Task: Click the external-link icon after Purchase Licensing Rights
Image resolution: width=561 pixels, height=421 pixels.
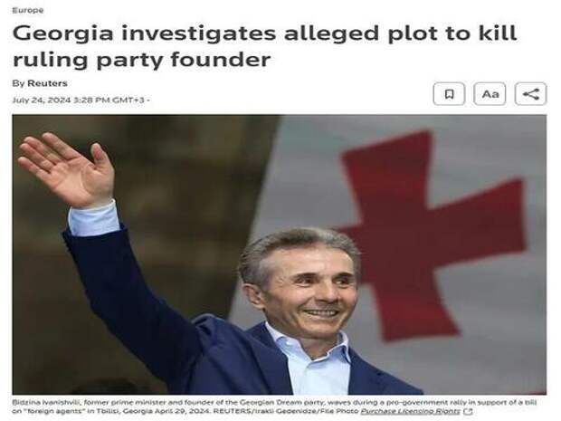Action: click(468, 411)
